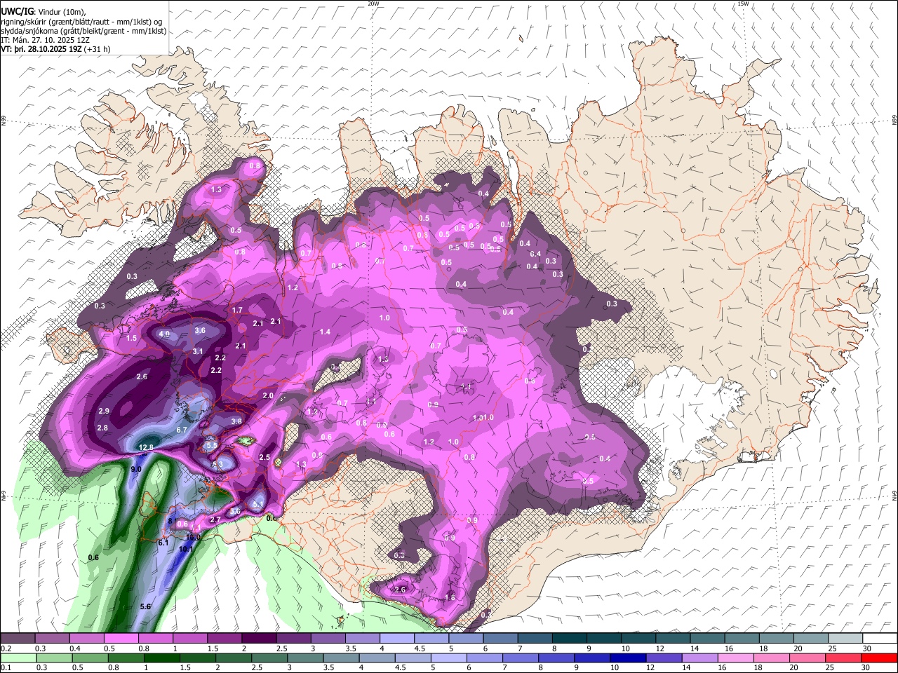Image resolution: width=898 pixels, height=673 pixels.
Task: Click the '1.6' value near the south coast
Action: pyautogui.click(x=450, y=598)
